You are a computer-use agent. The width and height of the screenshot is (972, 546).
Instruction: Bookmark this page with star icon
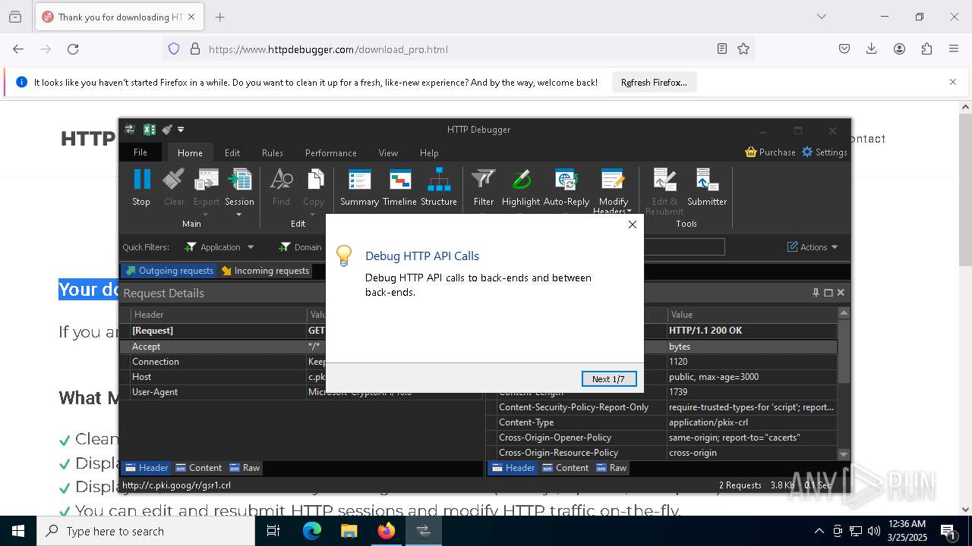(x=743, y=49)
